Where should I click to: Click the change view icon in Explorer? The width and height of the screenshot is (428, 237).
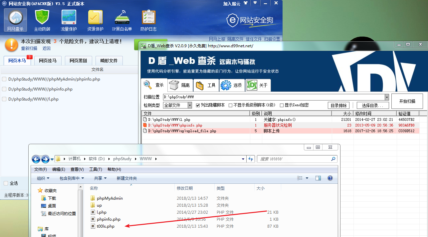point(301,178)
